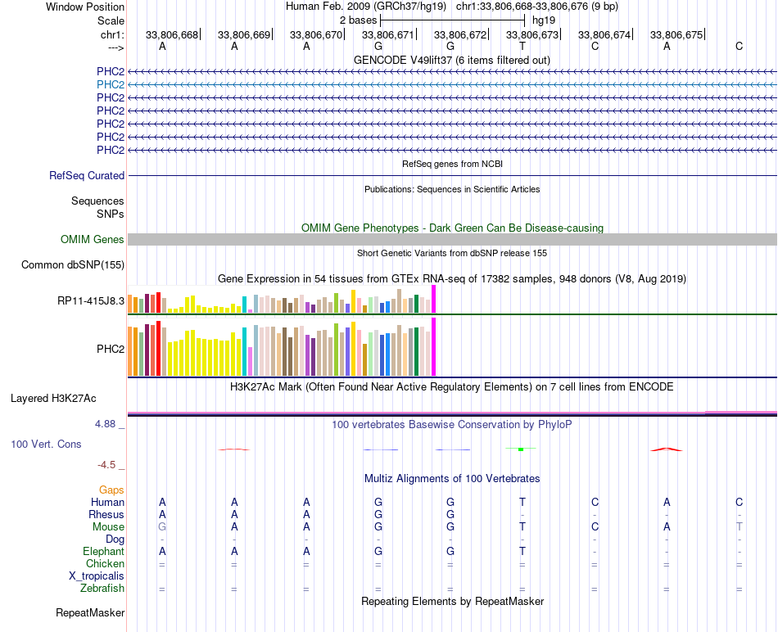The width and height of the screenshot is (778, 632).
Task: Click the 33,806,670 ruler coordinate
Action: (316, 34)
